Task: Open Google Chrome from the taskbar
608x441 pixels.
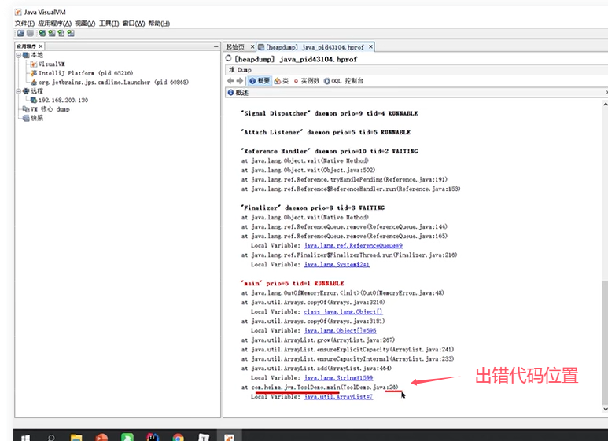Action: click(x=178, y=438)
